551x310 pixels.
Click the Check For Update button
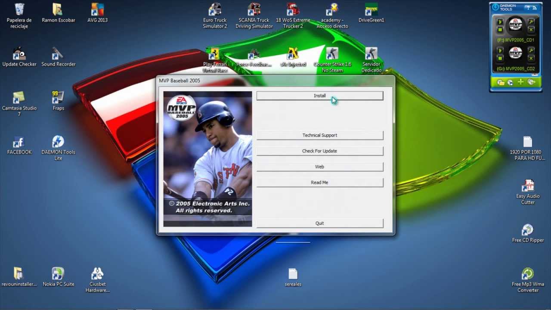(319, 151)
